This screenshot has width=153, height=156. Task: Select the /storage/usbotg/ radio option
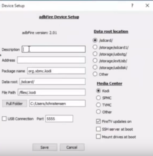pyautogui.click(x=95, y=54)
